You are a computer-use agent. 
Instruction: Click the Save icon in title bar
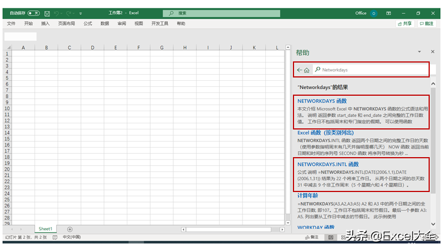pos(47,13)
